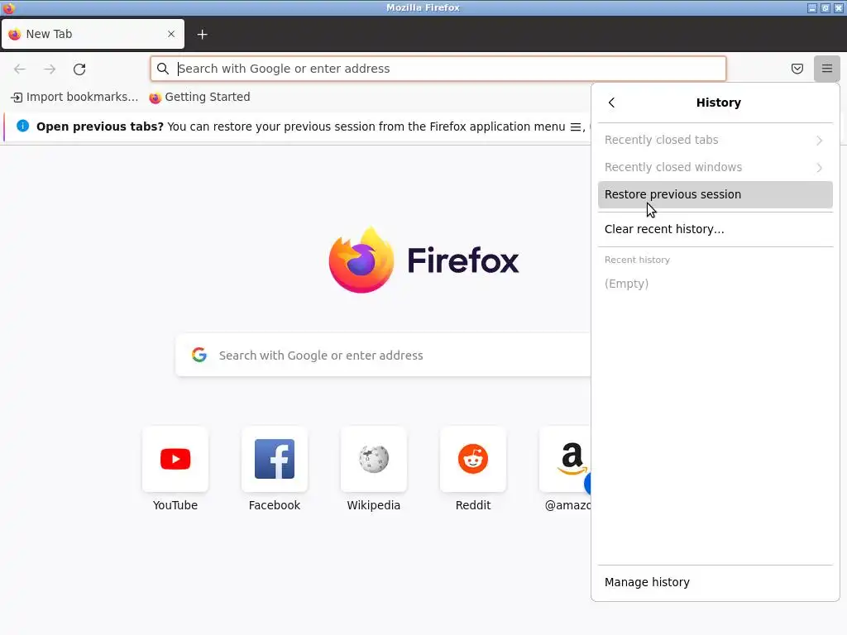Expand Recently closed windows chevron
This screenshot has height=635, width=847.
click(x=819, y=167)
